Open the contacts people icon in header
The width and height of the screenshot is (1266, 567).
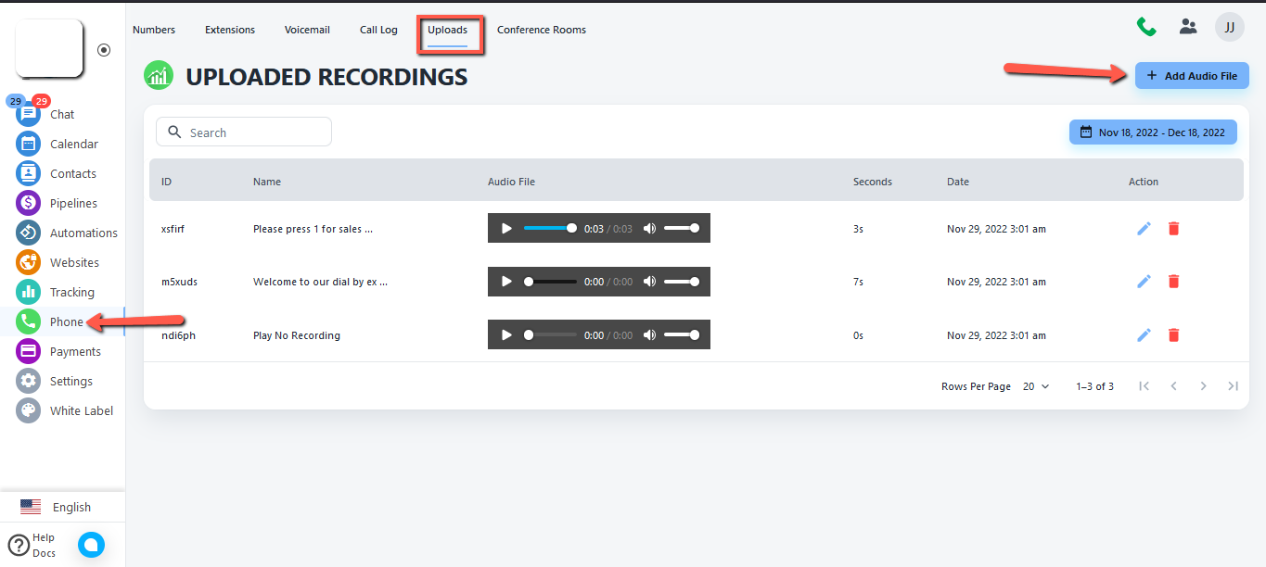pos(1188,27)
